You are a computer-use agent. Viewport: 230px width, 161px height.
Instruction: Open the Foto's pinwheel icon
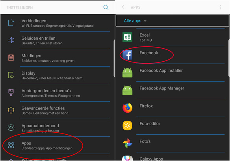pyautogui.click(x=127, y=143)
